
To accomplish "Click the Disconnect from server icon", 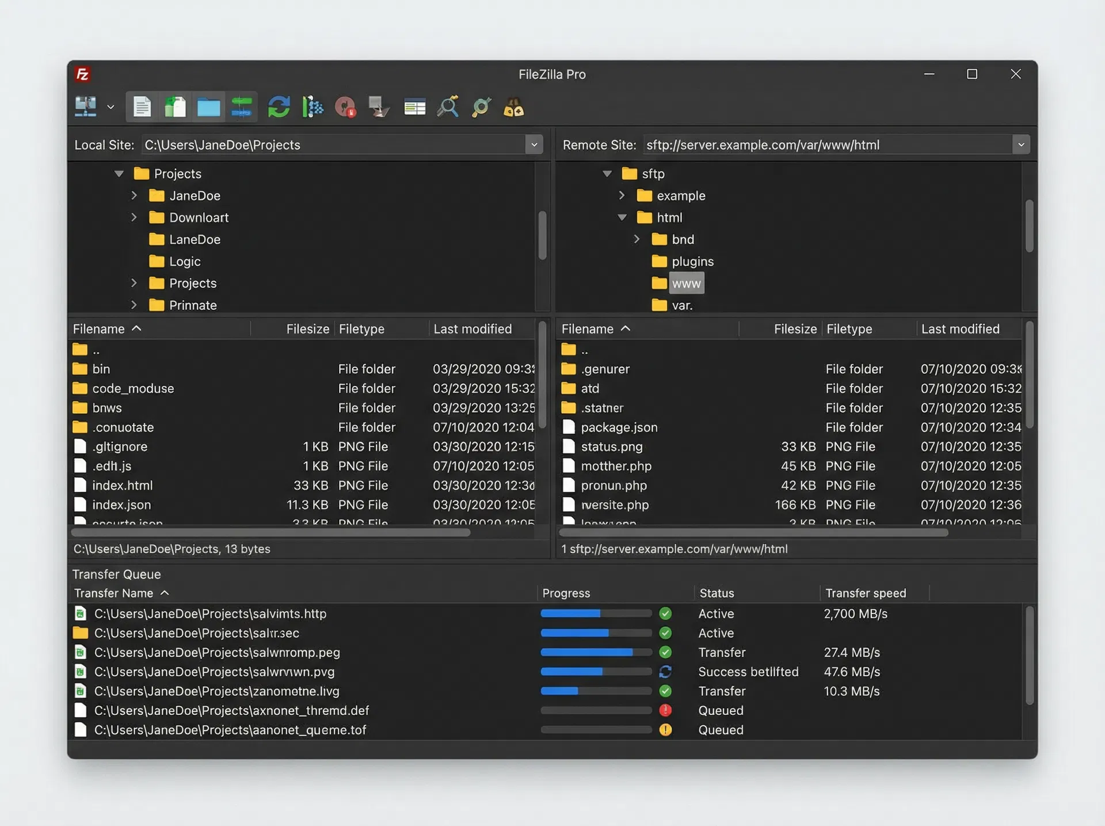I will [x=379, y=107].
